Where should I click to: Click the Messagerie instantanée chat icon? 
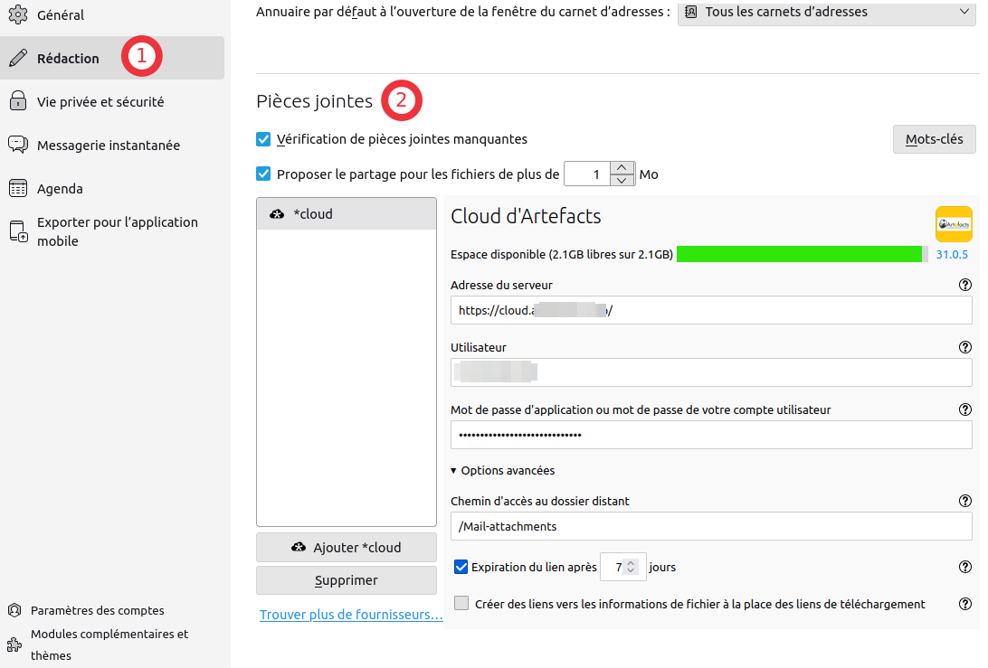[x=18, y=145]
